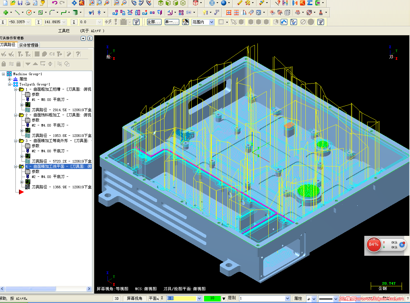Expand the 属性 properties node
Screen dimensions: 410x303
pos(10,79)
